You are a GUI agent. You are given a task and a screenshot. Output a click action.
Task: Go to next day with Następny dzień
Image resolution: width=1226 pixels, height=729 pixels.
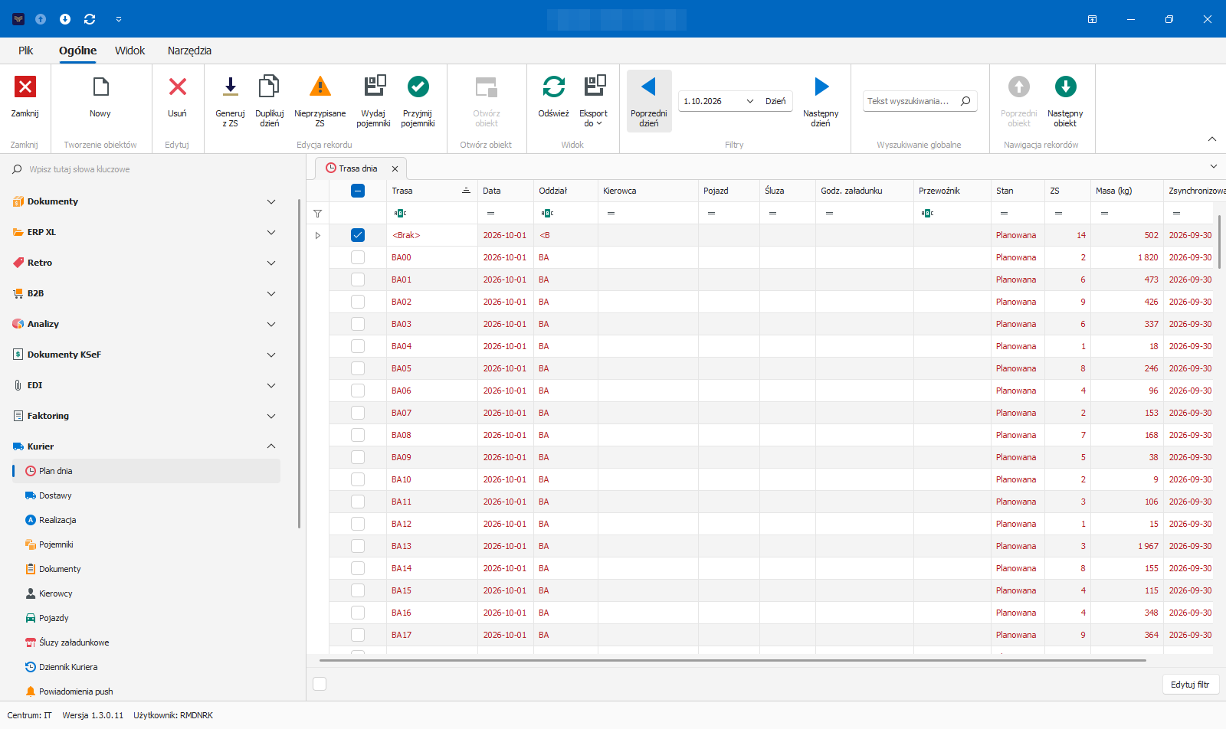click(x=821, y=101)
